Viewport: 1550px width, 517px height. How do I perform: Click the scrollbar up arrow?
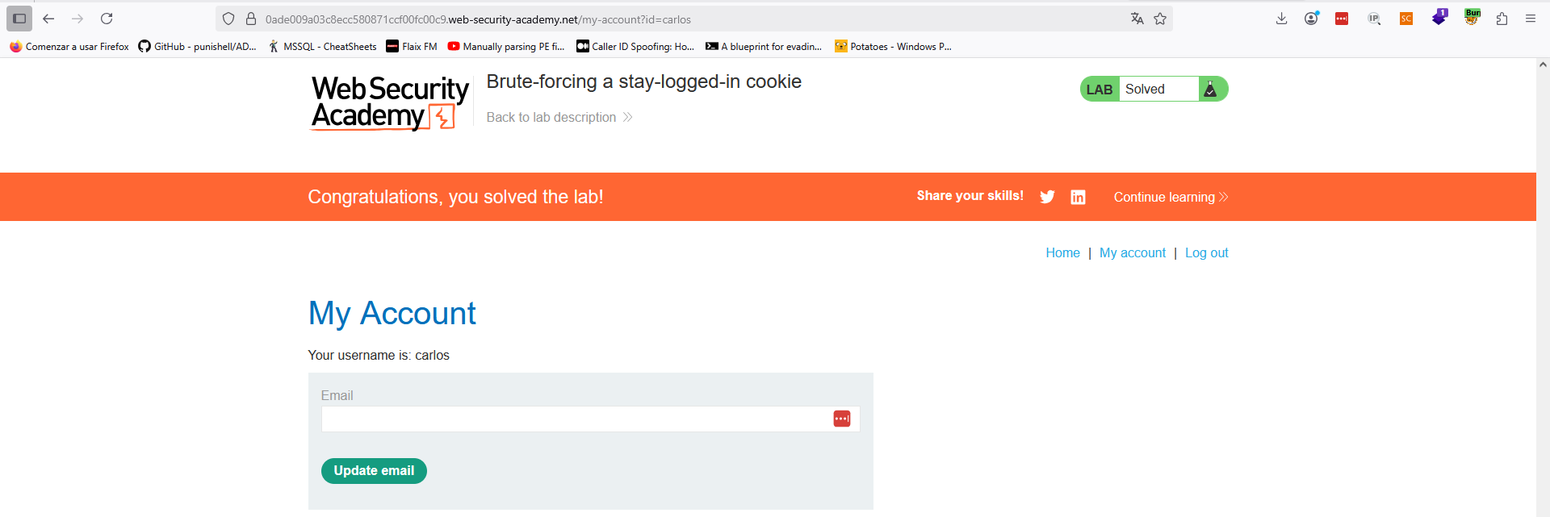(1543, 65)
